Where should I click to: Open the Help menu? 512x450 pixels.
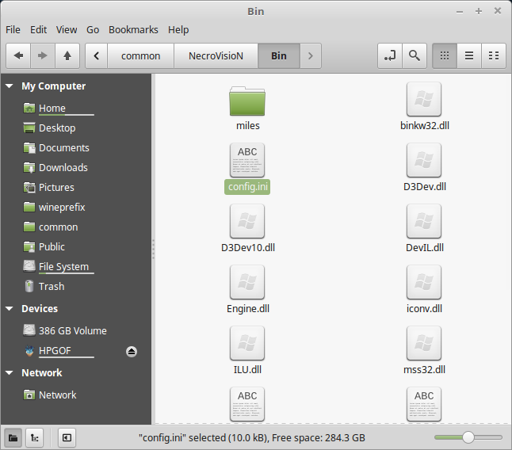(x=178, y=29)
